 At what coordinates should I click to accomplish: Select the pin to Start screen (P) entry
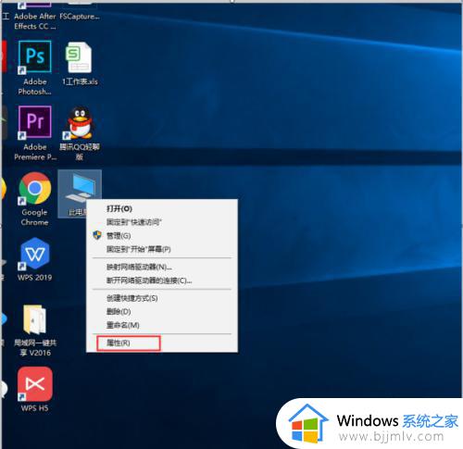coord(138,249)
